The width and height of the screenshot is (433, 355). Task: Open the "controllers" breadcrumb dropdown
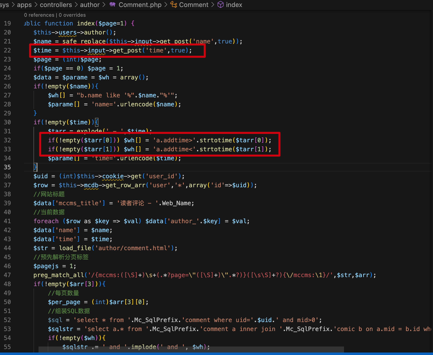pos(56,4)
